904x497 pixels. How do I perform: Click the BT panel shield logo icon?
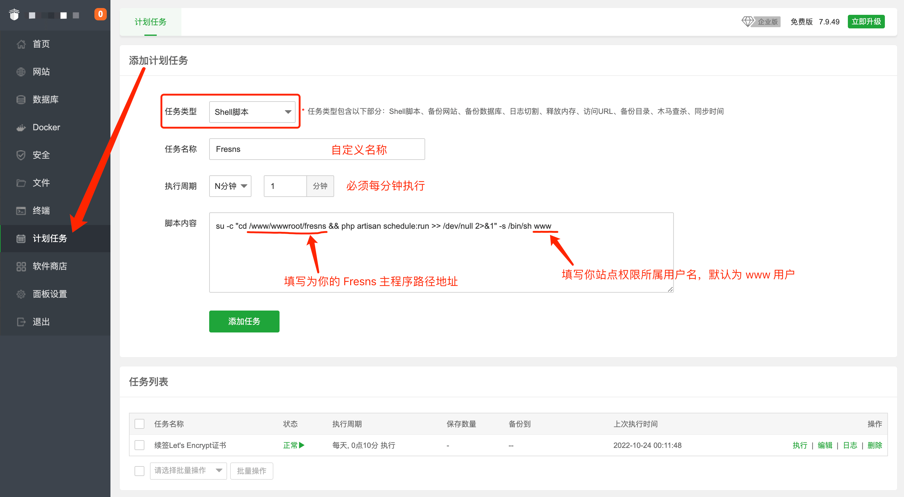[x=14, y=15]
